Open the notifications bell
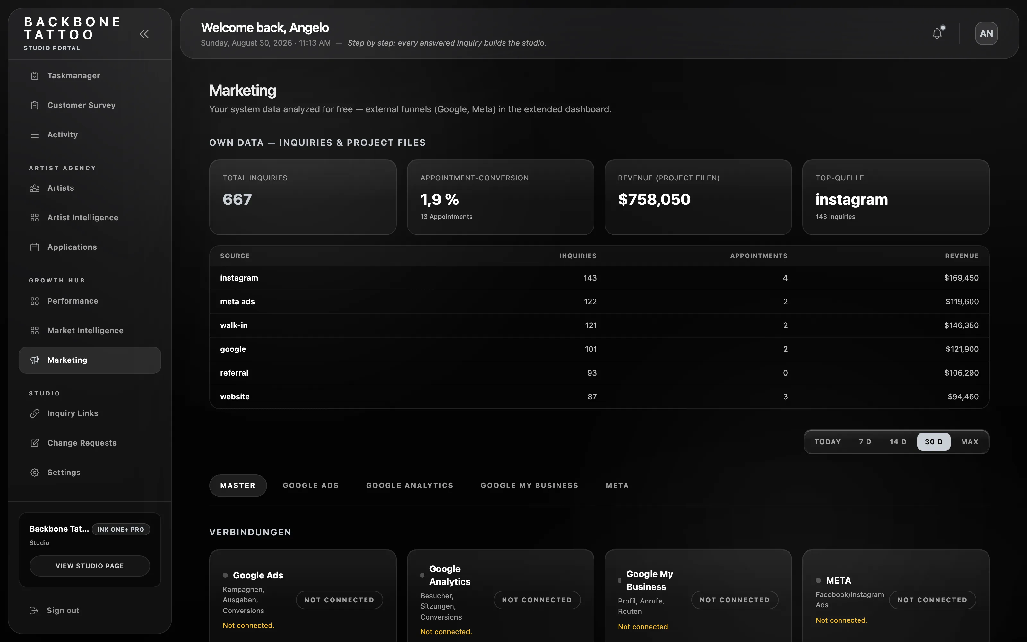1027x642 pixels. [937, 33]
